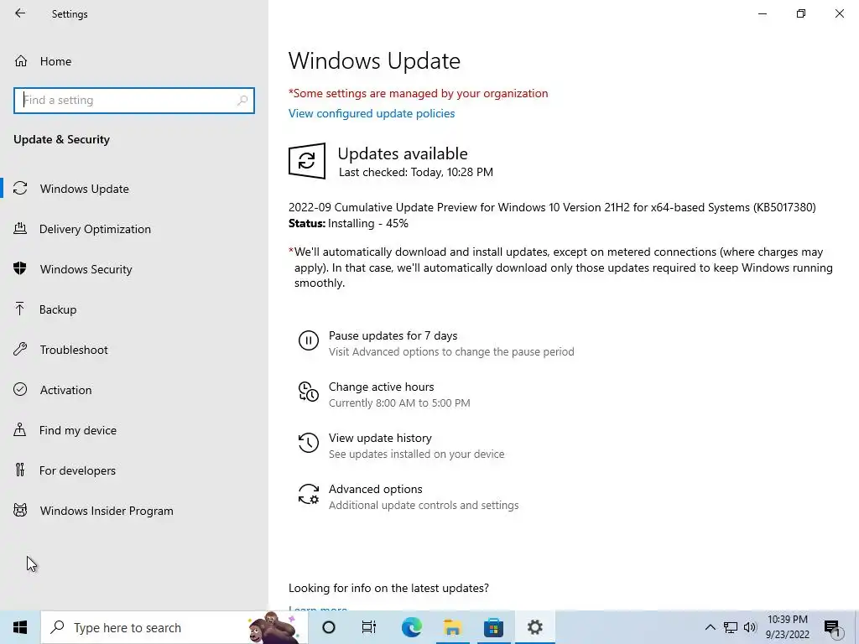859x644 pixels.
Task: Open Microsoft Store from the taskbar
Action: point(493,627)
